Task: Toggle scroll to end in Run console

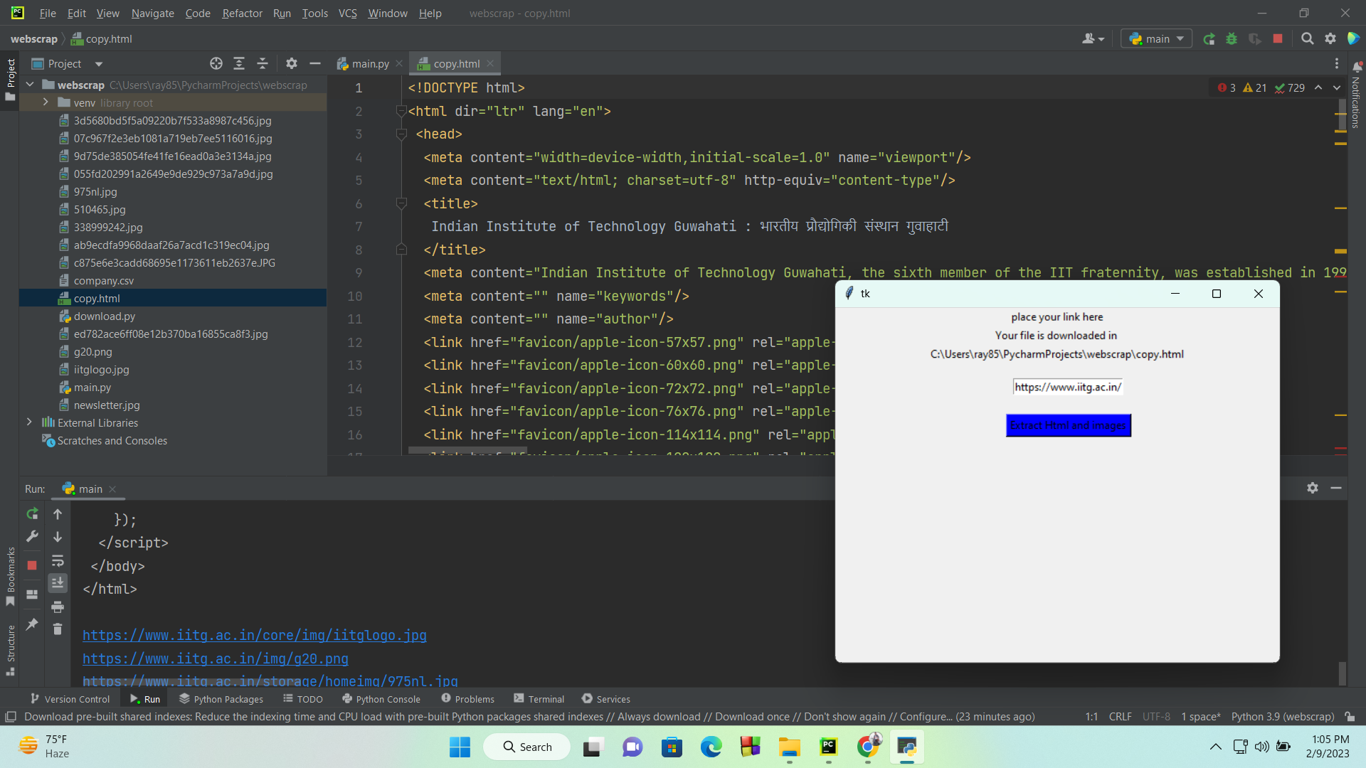Action: (58, 583)
